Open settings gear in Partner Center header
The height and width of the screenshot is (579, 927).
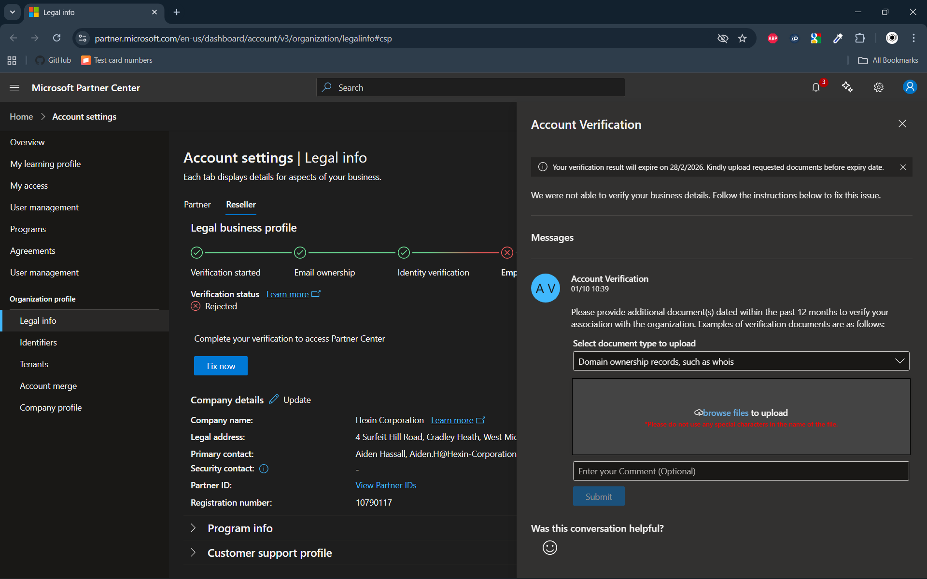(x=878, y=87)
